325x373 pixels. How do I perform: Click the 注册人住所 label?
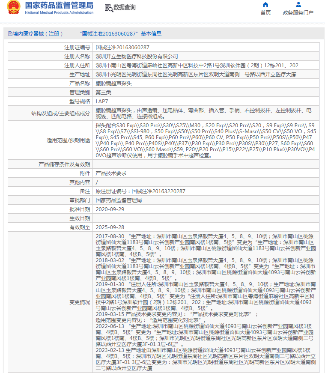pyautogui.click(x=77, y=66)
